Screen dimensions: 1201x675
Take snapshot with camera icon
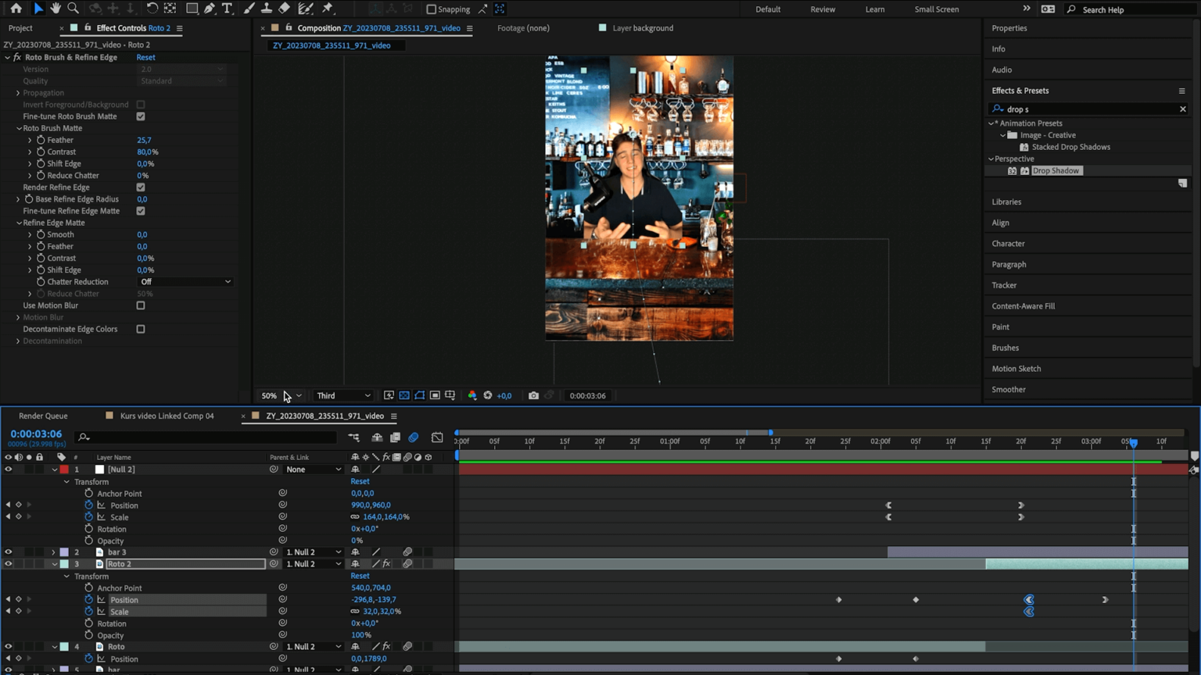pyautogui.click(x=533, y=395)
